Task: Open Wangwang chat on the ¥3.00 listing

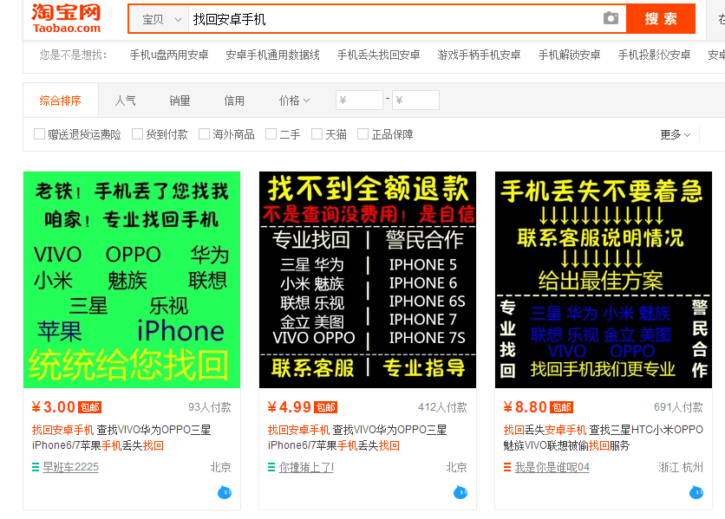Action: pyautogui.click(x=224, y=492)
